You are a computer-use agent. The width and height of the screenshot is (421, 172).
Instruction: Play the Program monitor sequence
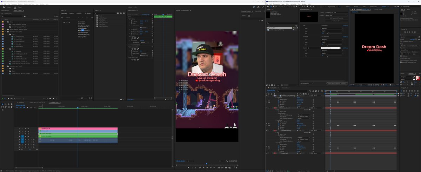tap(207, 168)
